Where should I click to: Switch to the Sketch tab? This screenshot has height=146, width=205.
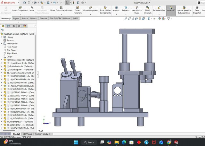25,19
